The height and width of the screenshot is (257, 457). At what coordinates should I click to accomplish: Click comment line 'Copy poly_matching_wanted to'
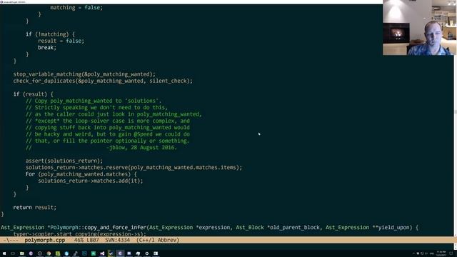click(x=94, y=101)
